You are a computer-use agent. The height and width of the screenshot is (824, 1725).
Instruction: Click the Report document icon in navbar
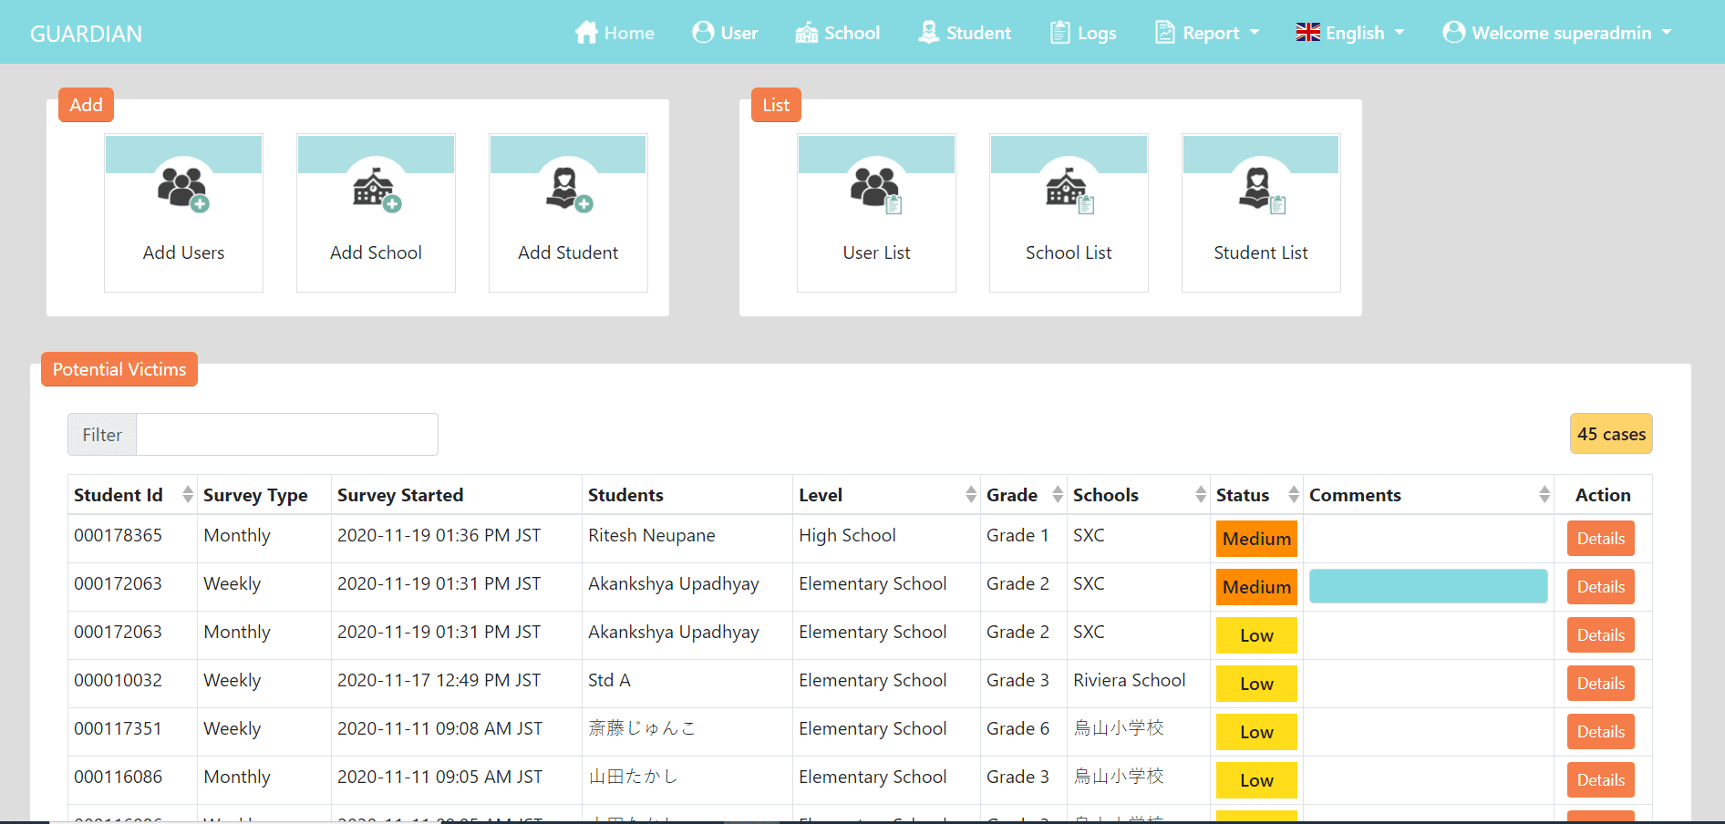[x=1164, y=33]
